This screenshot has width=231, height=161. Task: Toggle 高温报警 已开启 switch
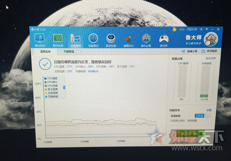click(x=203, y=116)
